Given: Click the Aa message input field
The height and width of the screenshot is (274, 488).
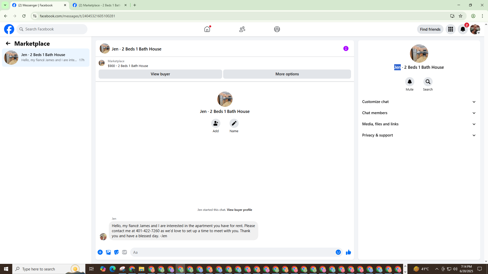Looking at the screenshot, I should click(x=233, y=252).
